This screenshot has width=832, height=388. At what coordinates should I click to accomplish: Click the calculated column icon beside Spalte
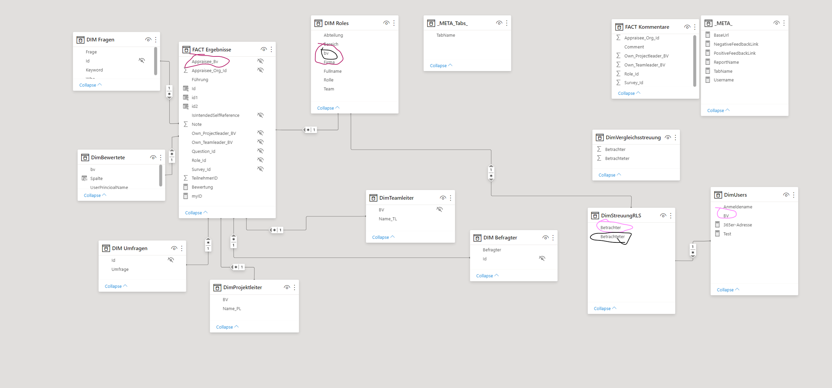(85, 178)
